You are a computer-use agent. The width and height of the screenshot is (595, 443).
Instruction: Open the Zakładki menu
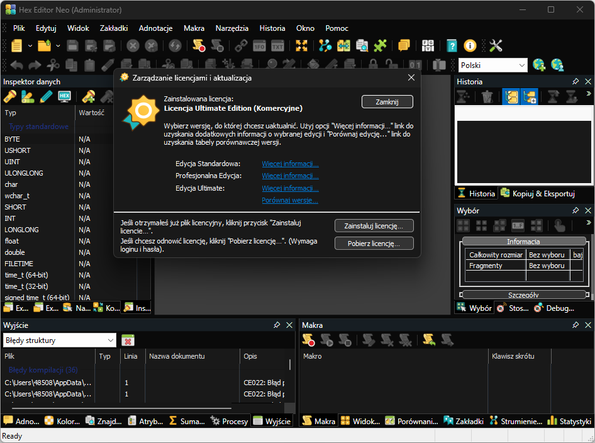(x=114, y=28)
